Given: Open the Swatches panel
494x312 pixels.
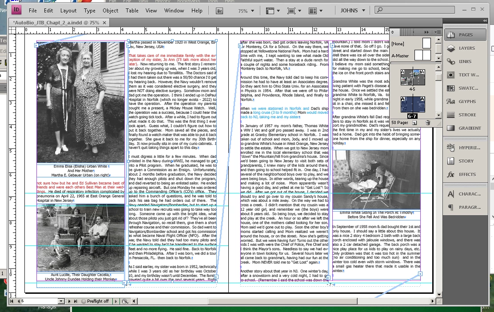Looking at the screenshot, I should tap(465, 88).
